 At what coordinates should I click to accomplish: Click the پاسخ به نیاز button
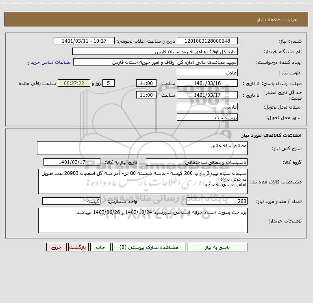(x=217, y=247)
